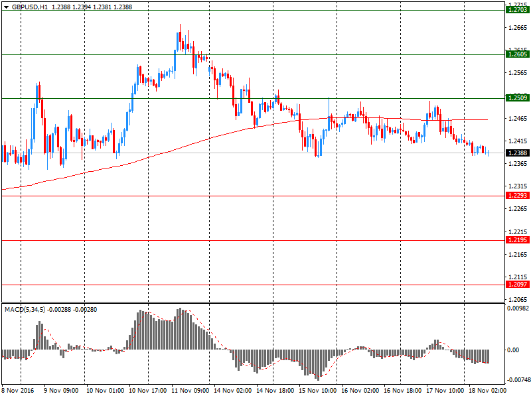Select the MACD zero level 0.00 label
The image size is (531, 398).
coord(513,350)
